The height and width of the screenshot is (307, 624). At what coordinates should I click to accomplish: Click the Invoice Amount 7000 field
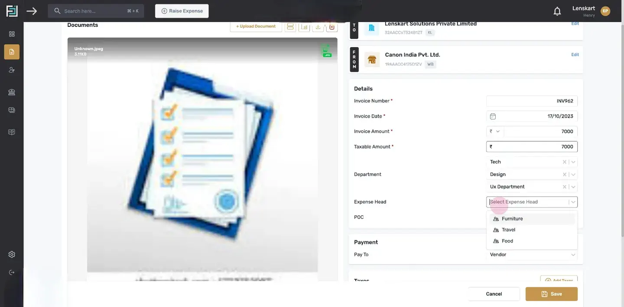tap(540, 131)
